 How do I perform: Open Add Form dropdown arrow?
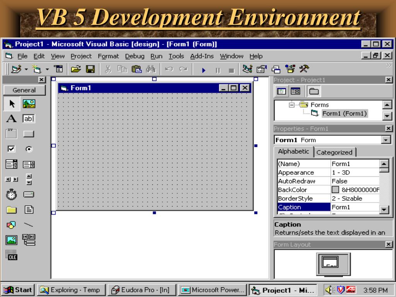[47, 69]
